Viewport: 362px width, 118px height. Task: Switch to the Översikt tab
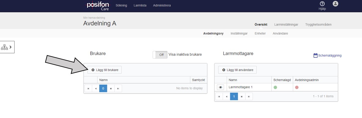coord(261,24)
